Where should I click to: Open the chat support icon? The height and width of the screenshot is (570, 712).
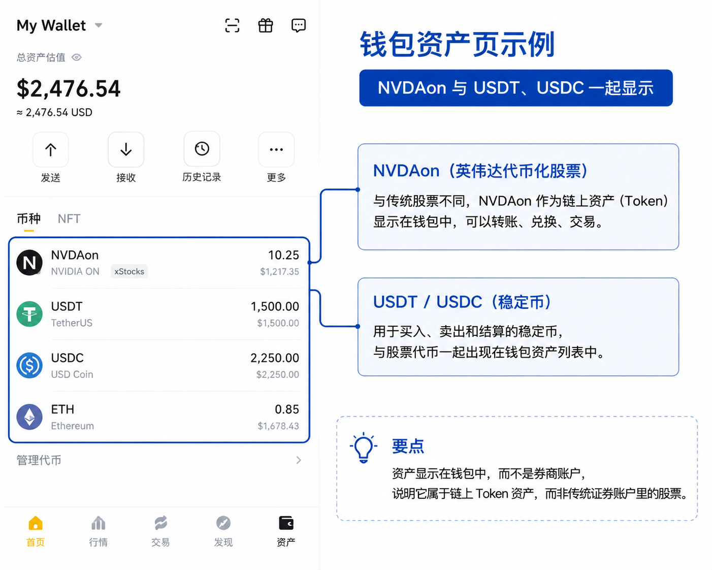coord(299,25)
